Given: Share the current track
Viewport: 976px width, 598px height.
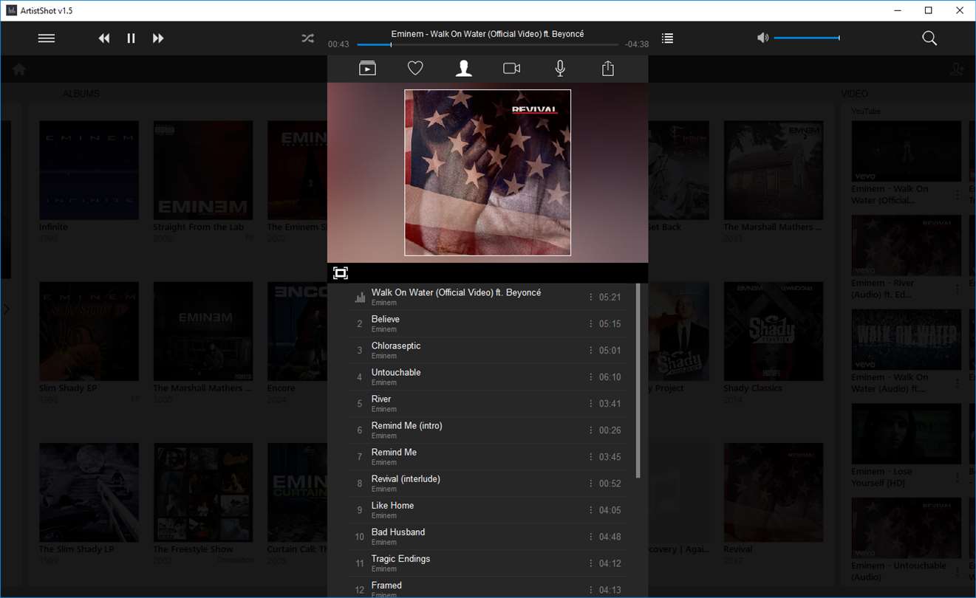Looking at the screenshot, I should point(608,69).
